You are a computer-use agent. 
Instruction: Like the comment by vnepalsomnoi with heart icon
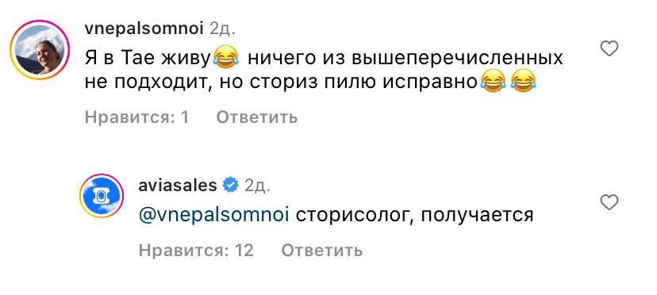click(x=609, y=49)
